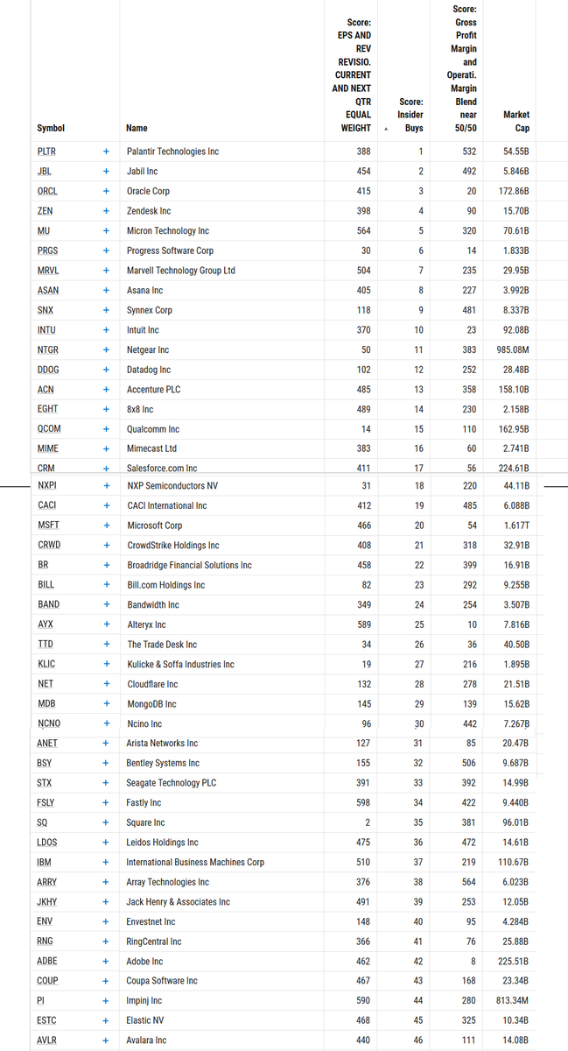
Task: Sort by the Symbol column header
Action: (x=51, y=128)
